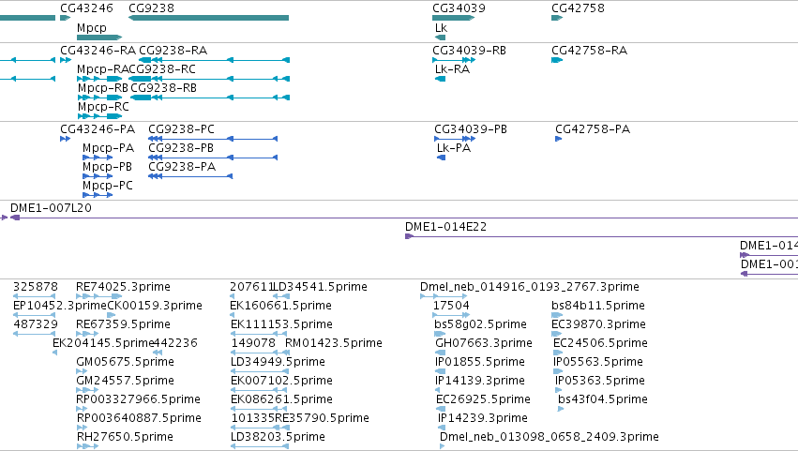798x451 pixels.
Task: Select transcript Mpcp-RB
Action: tap(103, 88)
